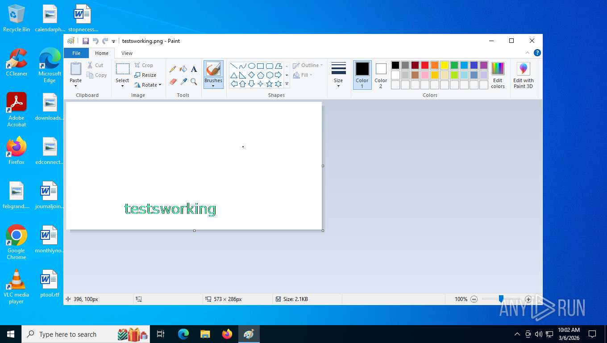Click the Resize button

pos(145,75)
